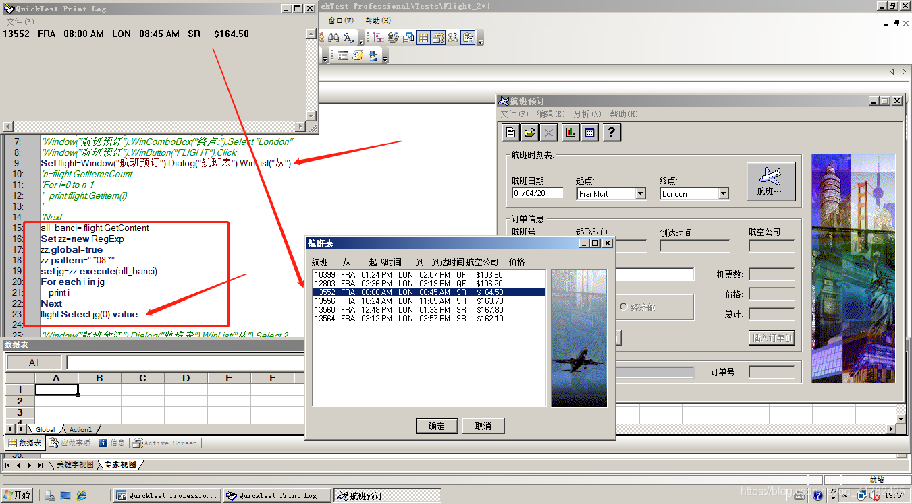Click 确定 OK button in flight table dialog

pos(437,426)
